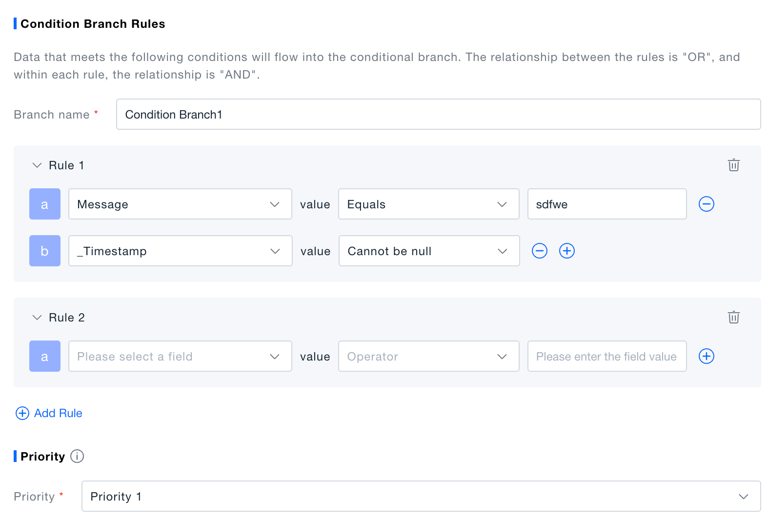Remove the _Timestamp condition row
Image resolution: width=768 pixels, height=522 pixels.
[x=539, y=251]
